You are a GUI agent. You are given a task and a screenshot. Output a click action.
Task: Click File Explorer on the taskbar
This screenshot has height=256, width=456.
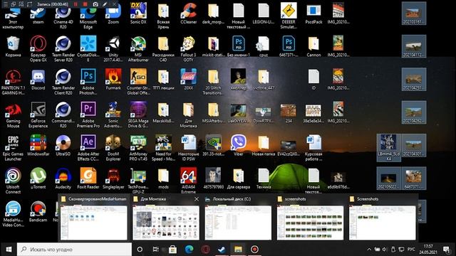click(238, 250)
